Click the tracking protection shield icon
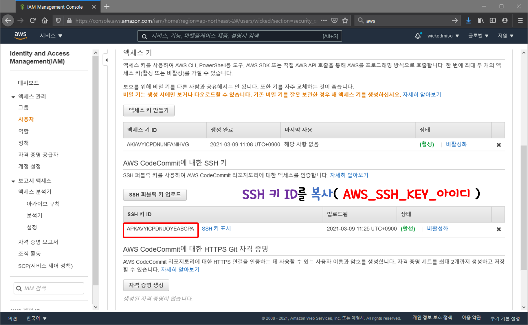This screenshot has width=528, height=325. point(58,21)
